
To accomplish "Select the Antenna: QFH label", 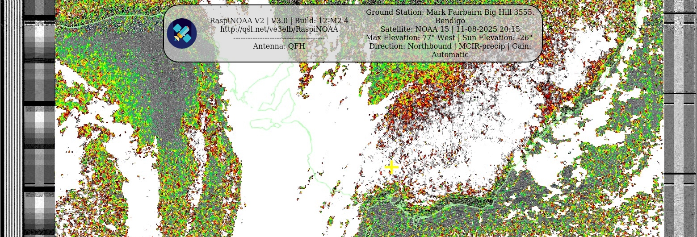I will pos(279,46).
